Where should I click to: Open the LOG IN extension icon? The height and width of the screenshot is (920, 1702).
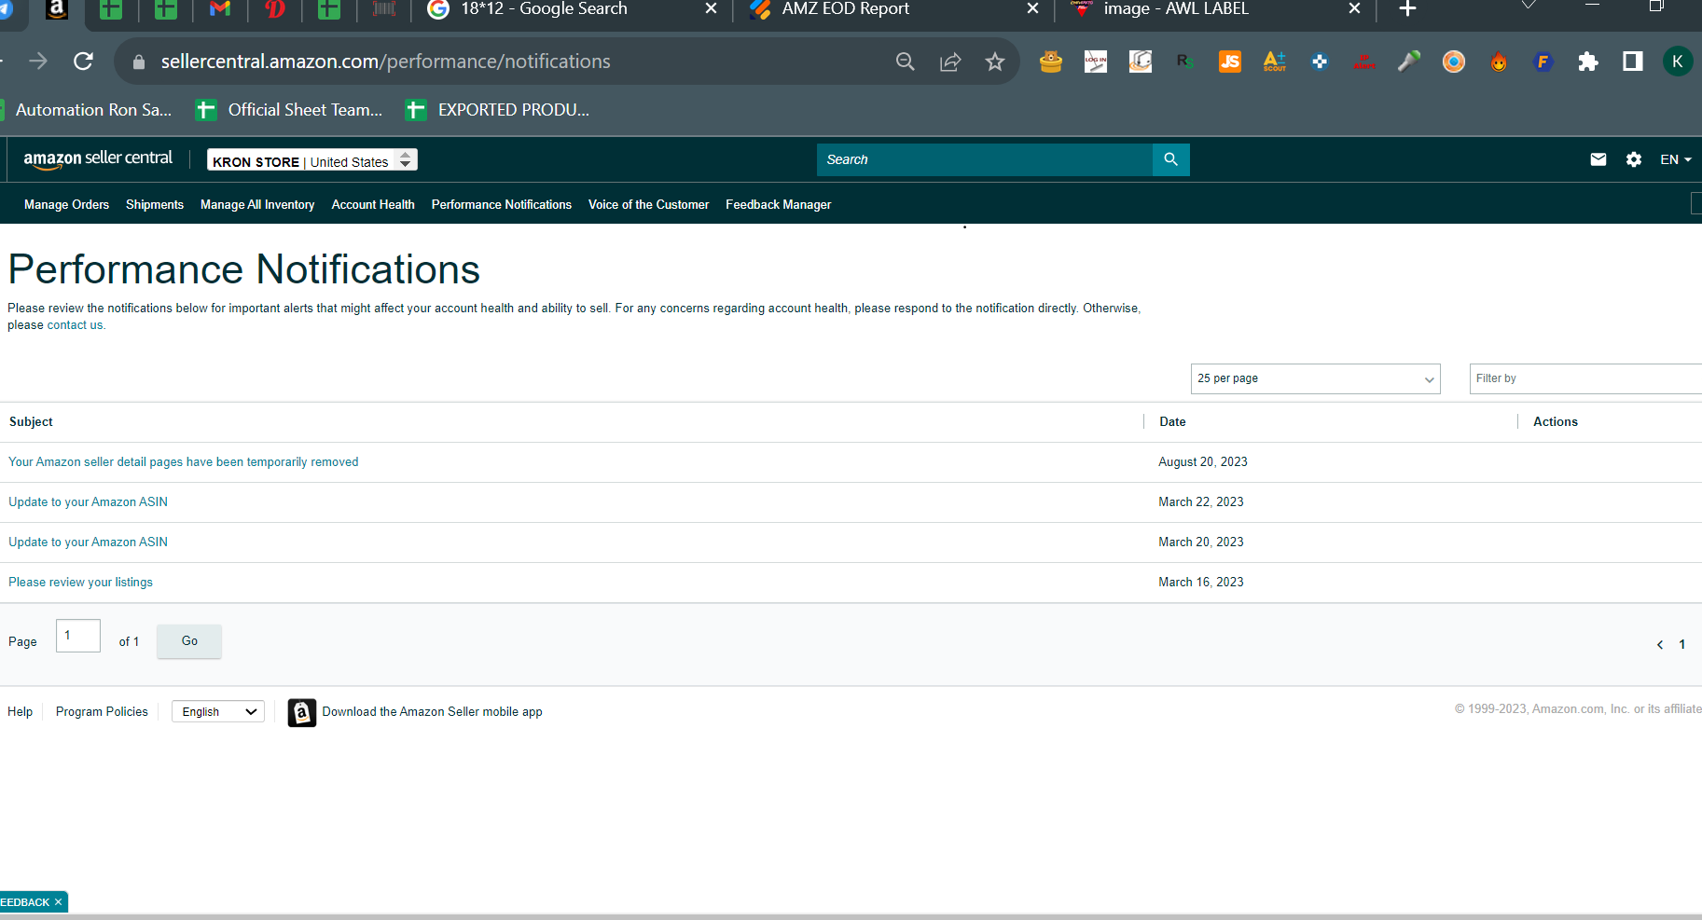pyautogui.click(x=1096, y=62)
